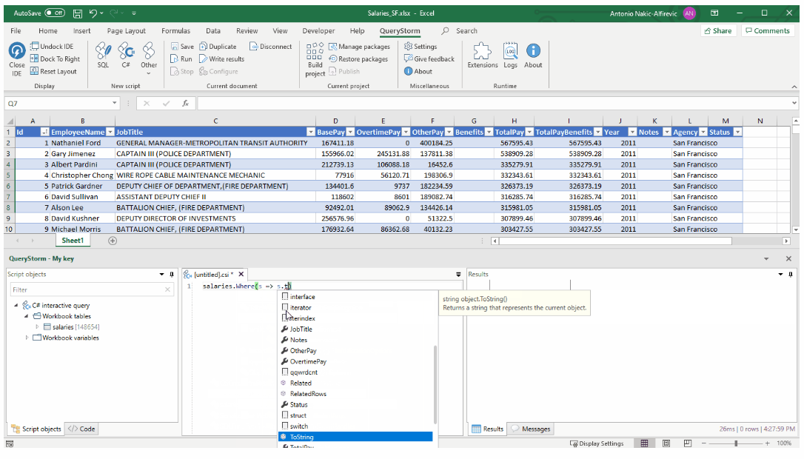804x459 pixels.
Task: Run the current script
Action: tap(181, 59)
